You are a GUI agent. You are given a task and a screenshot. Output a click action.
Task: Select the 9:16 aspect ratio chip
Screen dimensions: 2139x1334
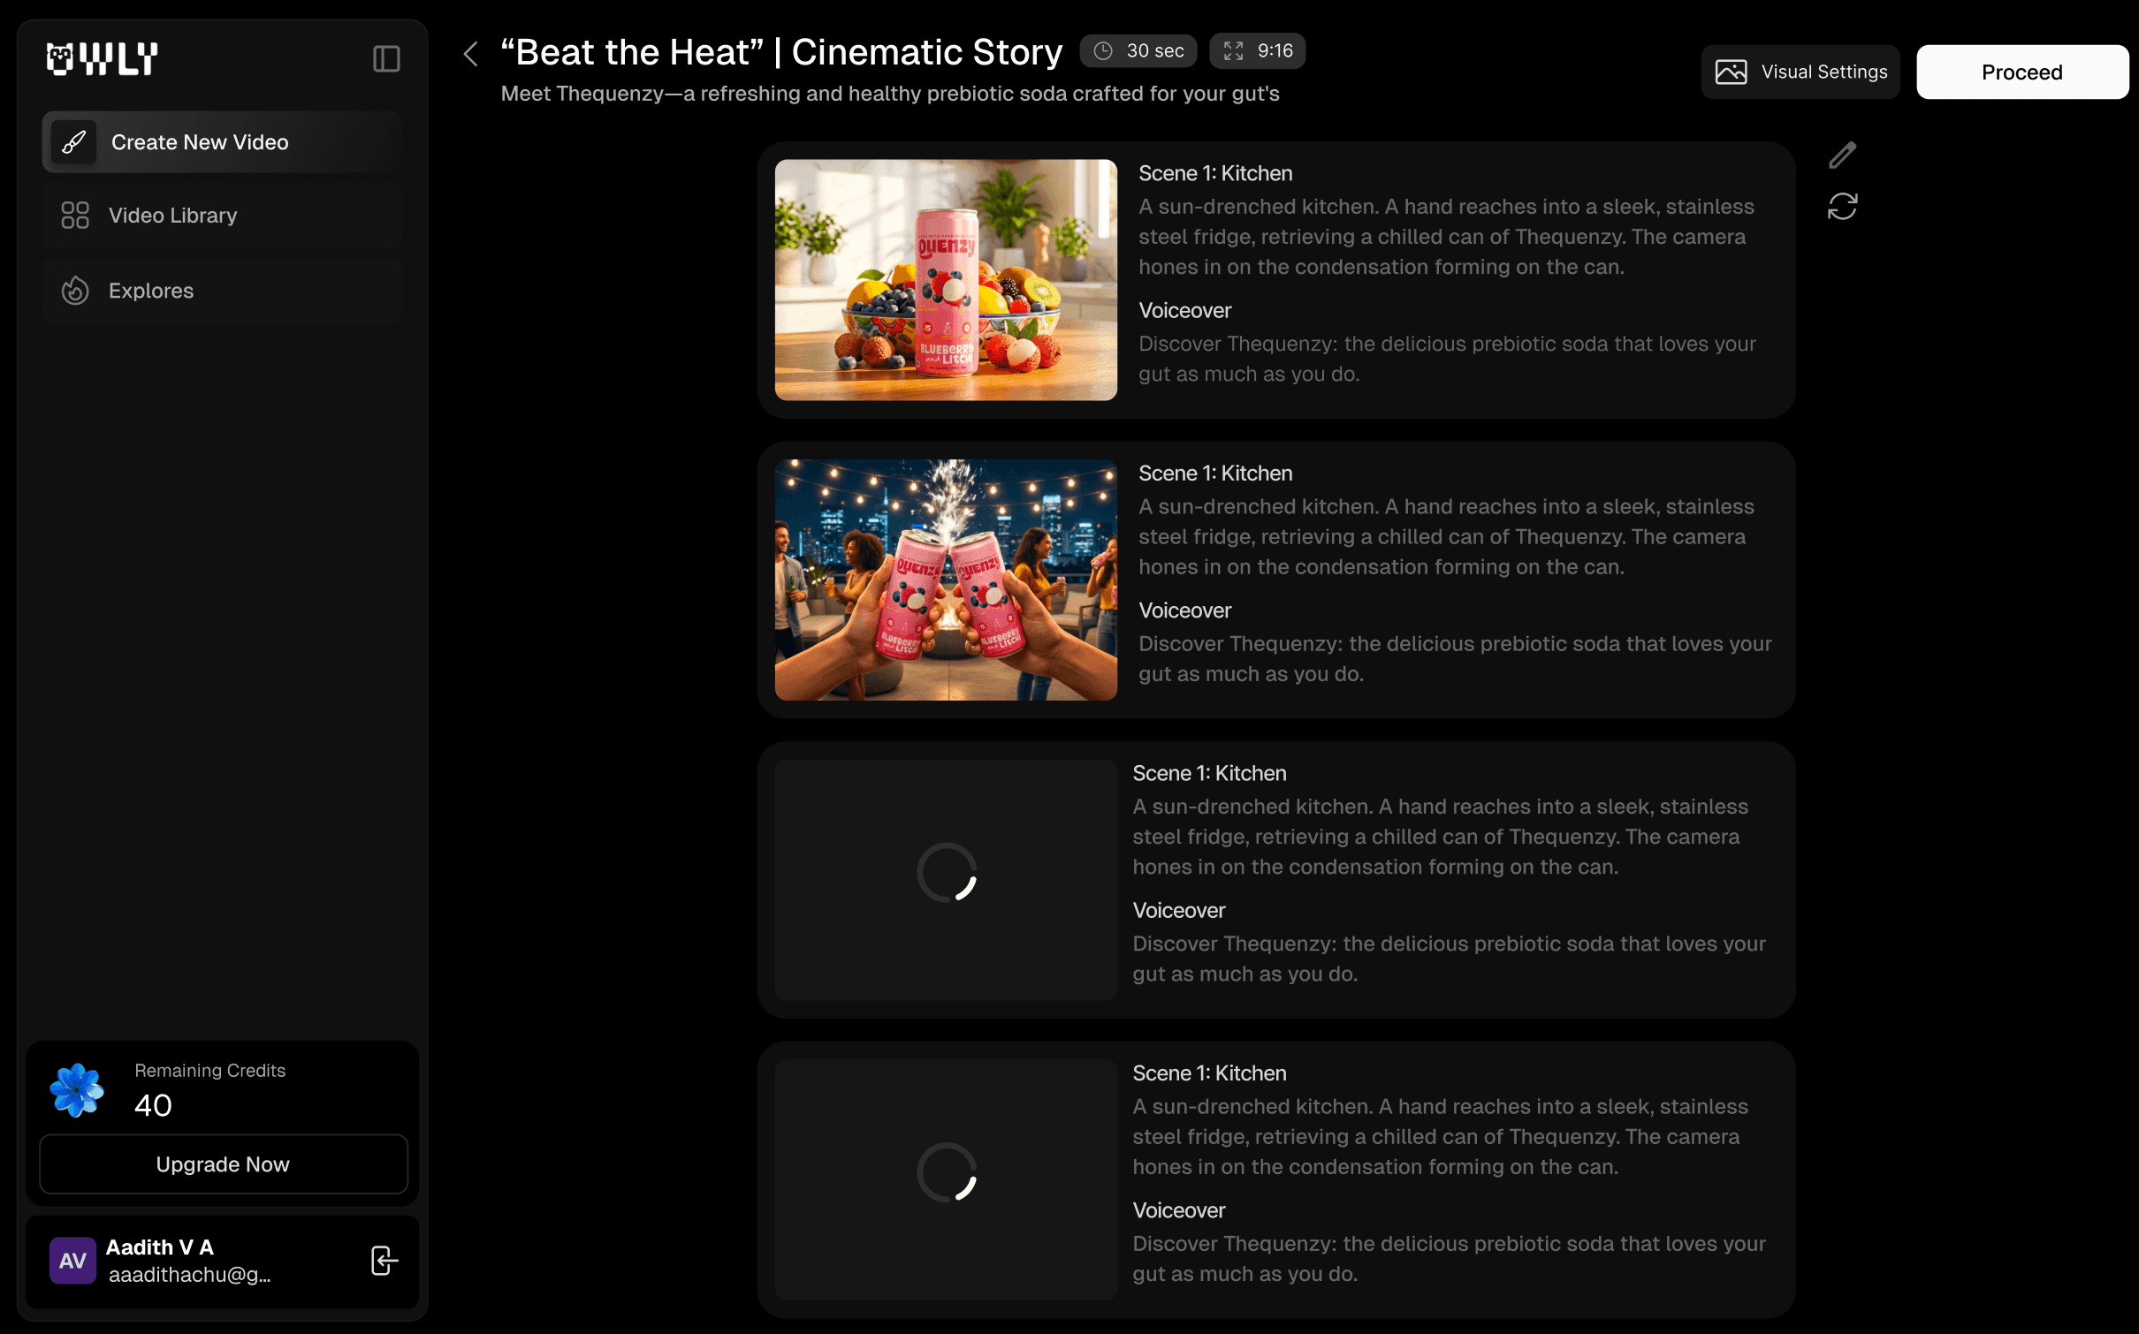point(1257,51)
